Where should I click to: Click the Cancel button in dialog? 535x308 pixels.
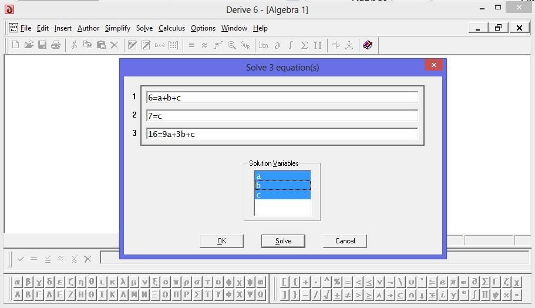coord(345,241)
